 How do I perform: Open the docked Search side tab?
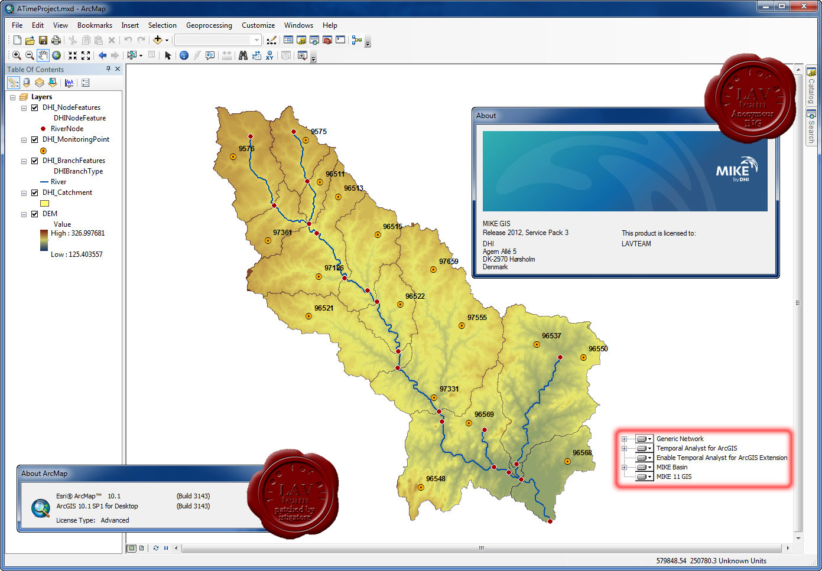(x=811, y=126)
